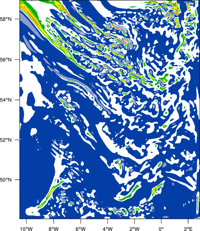Click the 54°N latitude label

pos(6,100)
